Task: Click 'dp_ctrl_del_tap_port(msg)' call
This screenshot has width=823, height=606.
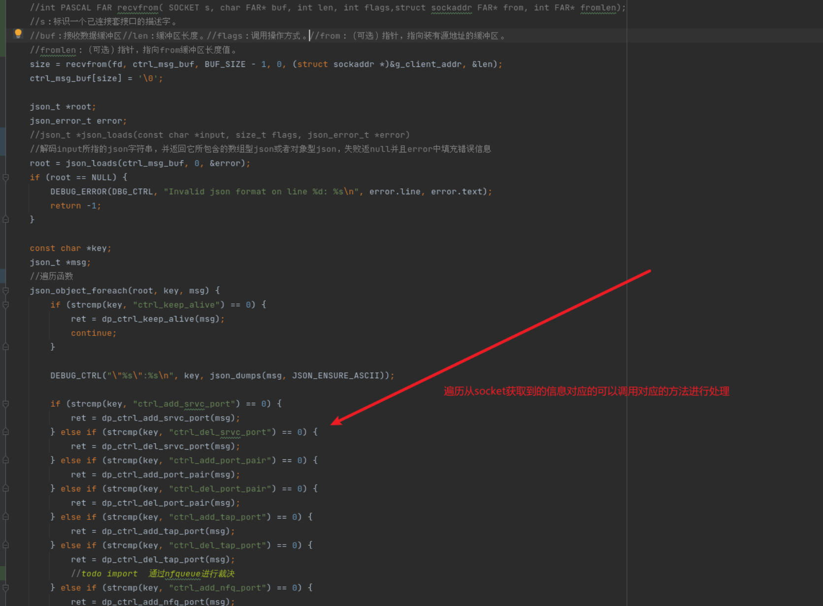Action: 165,560
